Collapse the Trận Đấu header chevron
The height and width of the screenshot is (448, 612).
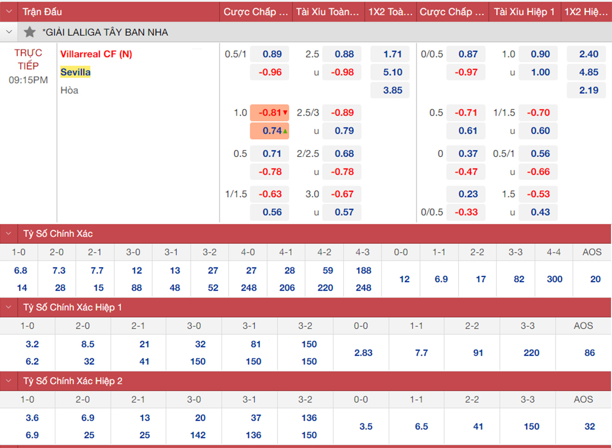point(9,12)
